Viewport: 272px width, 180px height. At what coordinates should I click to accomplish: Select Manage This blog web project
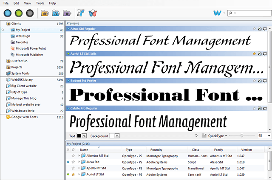(x=32, y=98)
